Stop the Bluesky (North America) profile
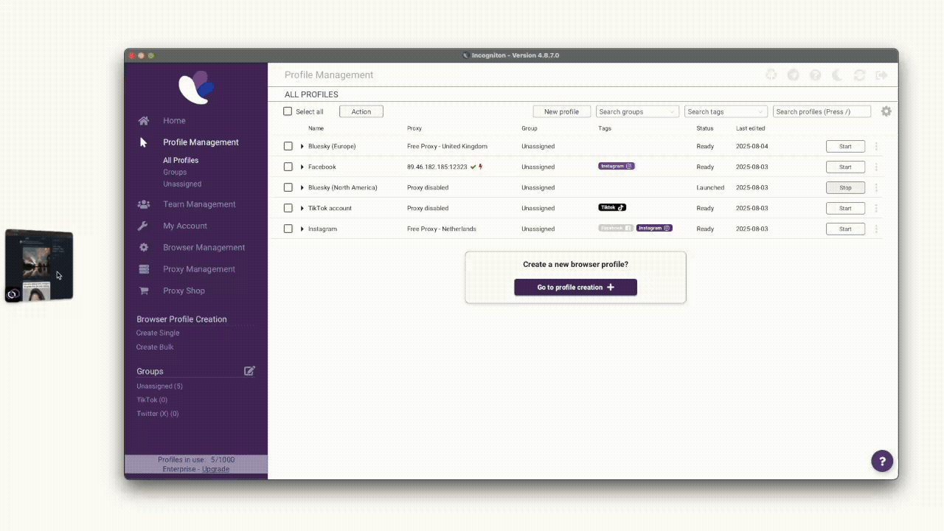Viewport: 944px width, 531px height. tap(845, 187)
